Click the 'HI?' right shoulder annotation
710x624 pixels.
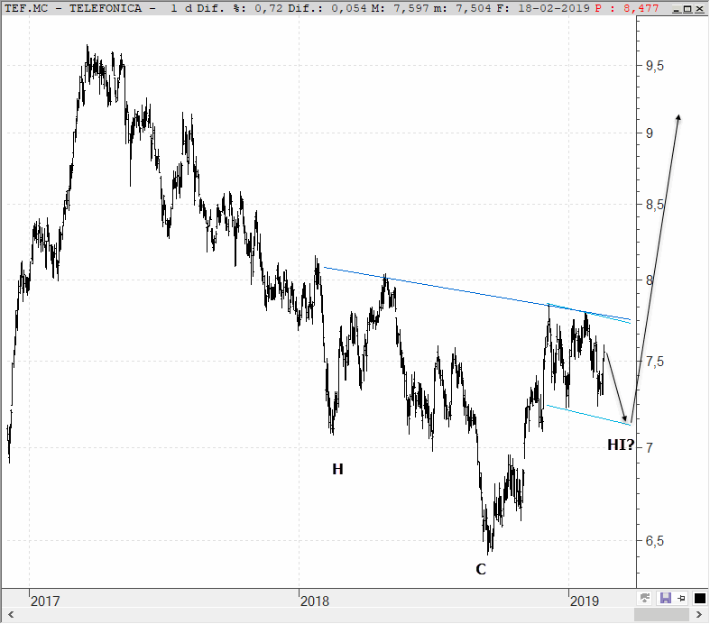[x=621, y=445]
